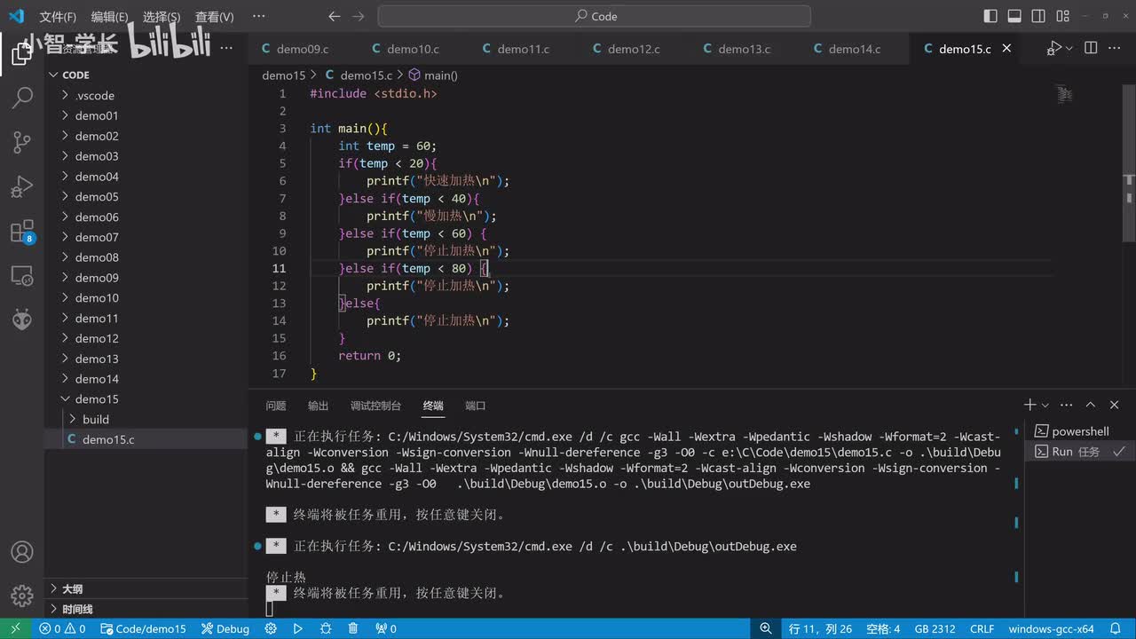The height and width of the screenshot is (639, 1136).
Task: Close the demo15.c editor tab
Action: click(x=1006, y=49)
